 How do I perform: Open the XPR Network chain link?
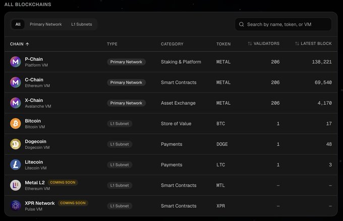coord(40,203)
